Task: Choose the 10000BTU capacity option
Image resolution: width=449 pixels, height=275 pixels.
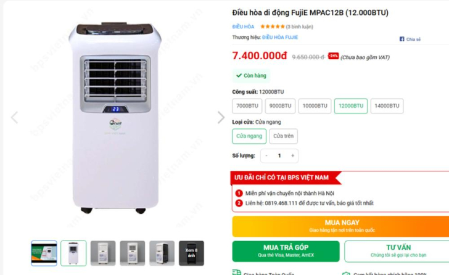Action: pyautogui.click(x=315, y=106)
